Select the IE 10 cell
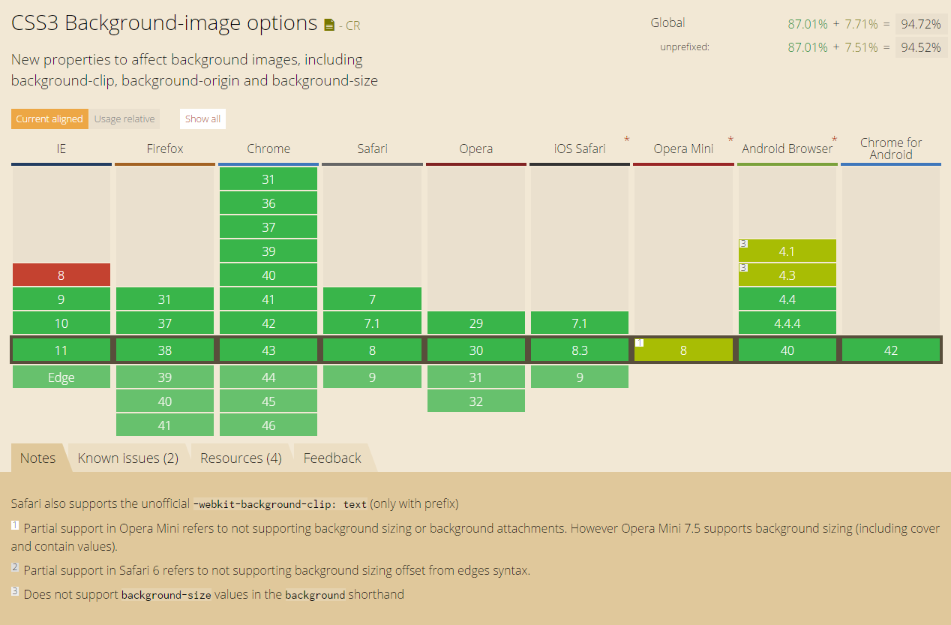 61,323
